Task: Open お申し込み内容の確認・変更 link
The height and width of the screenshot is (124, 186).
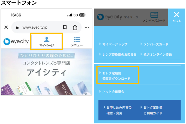Action: click(x=117, y=110)
